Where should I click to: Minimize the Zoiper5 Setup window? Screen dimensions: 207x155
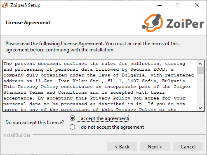click(160, 5)
